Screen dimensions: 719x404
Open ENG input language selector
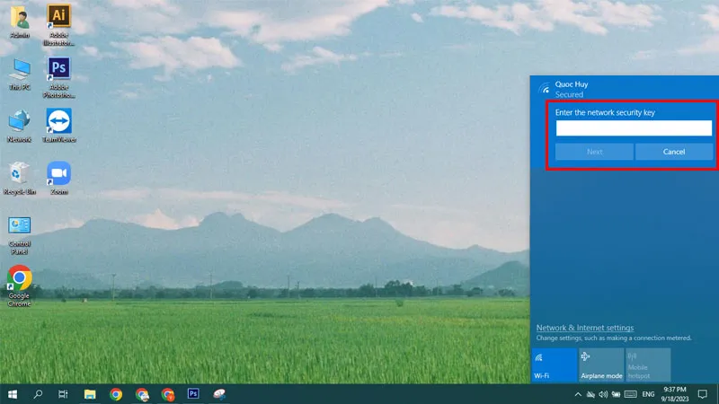[x=649, y=394]
